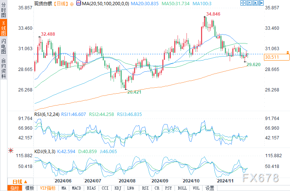The width and height of the screenshot is (290, 191).
Task: Click the chart shift-left axis icon
Action: point(249,3)
